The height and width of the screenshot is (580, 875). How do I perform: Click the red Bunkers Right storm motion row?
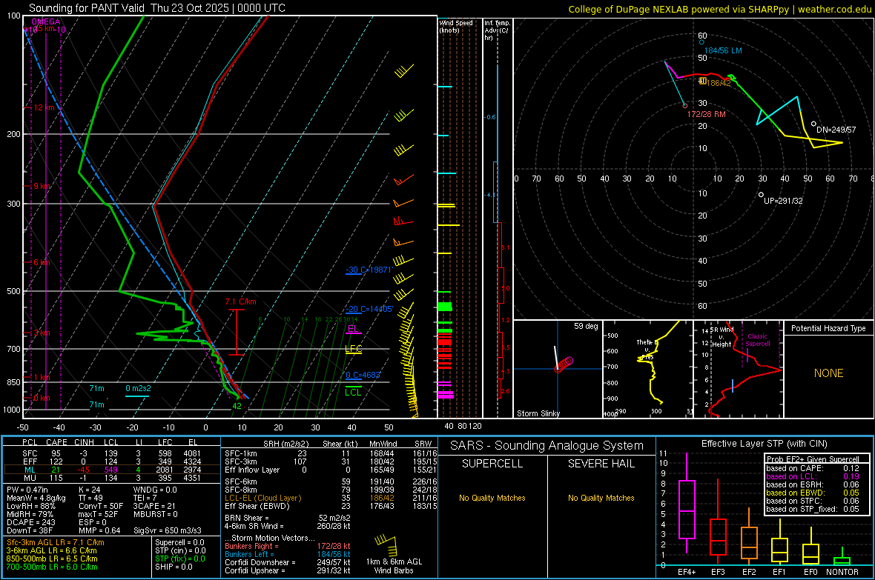point(288,547)
